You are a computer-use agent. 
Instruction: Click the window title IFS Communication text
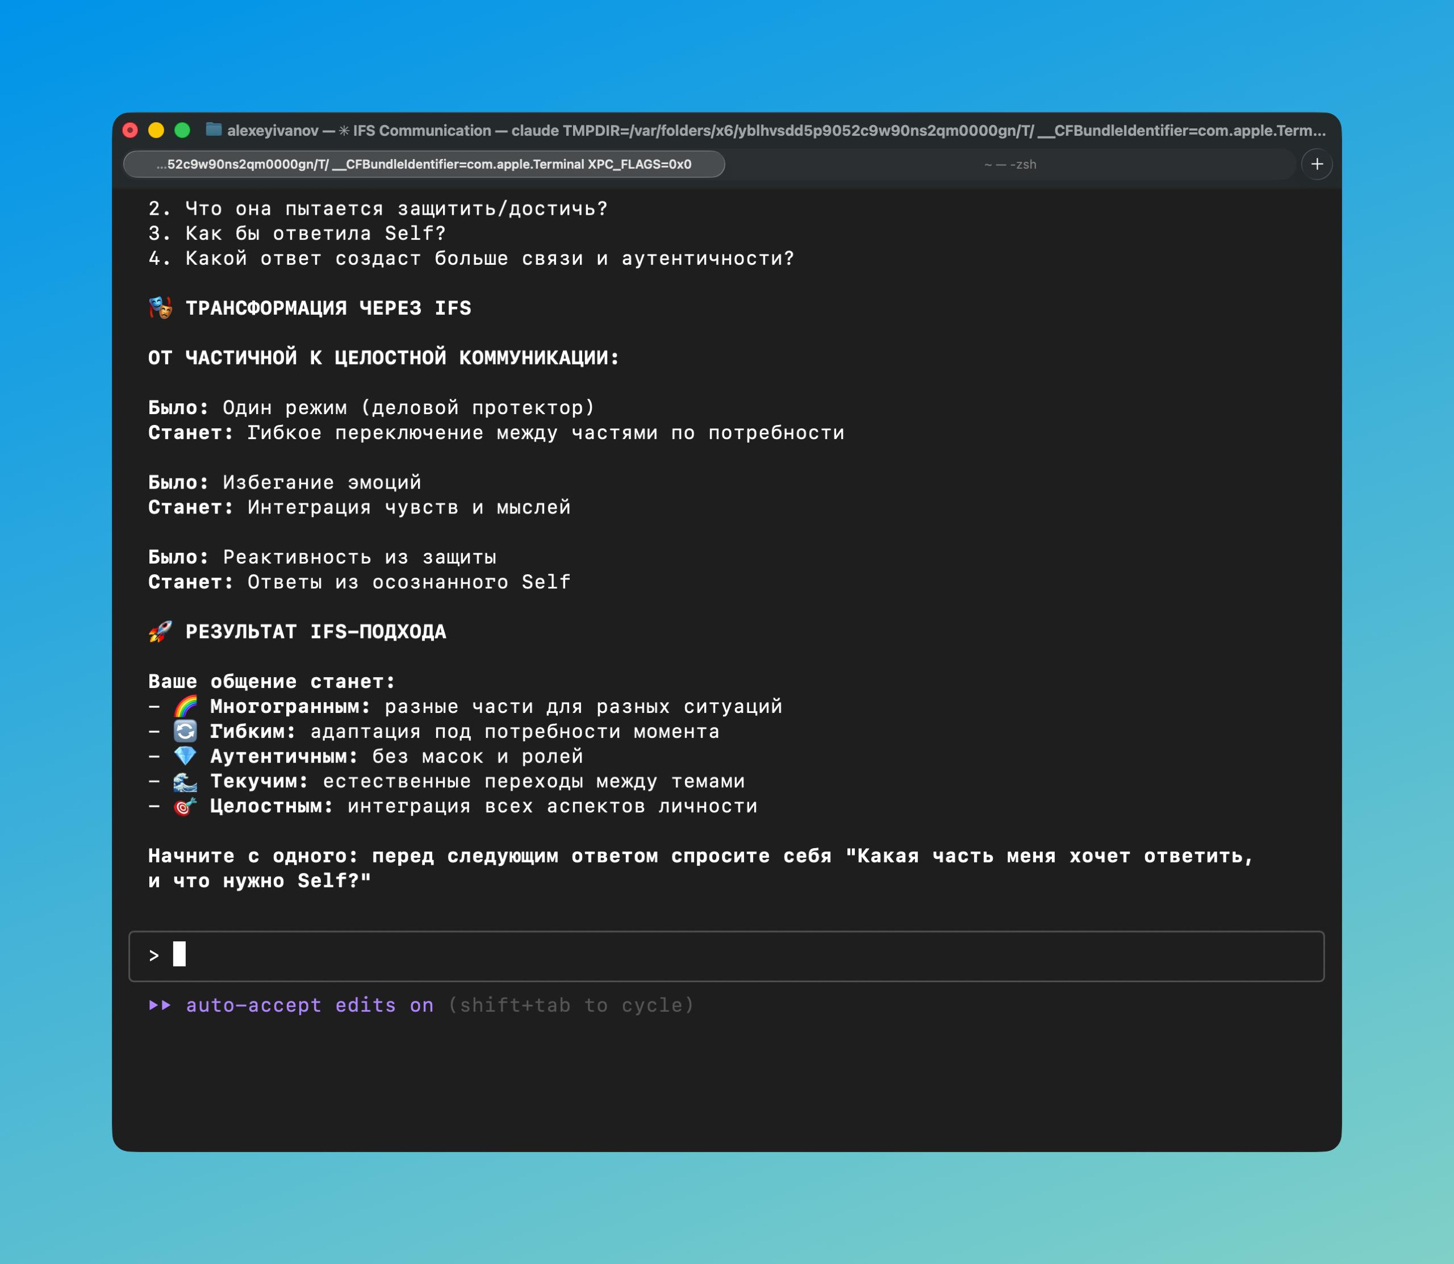click(421, 131)
